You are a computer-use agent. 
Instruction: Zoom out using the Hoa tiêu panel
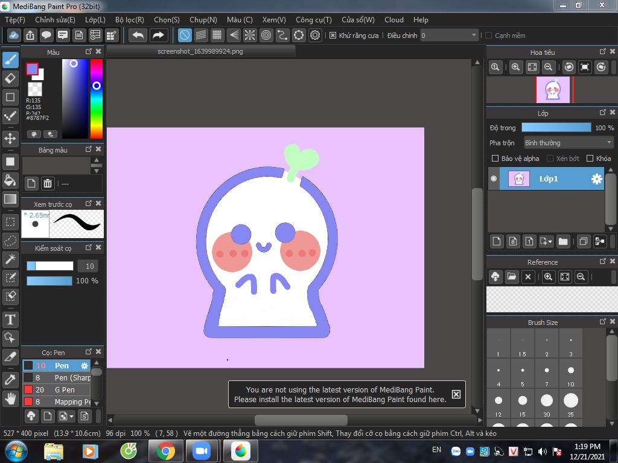[x=548, y=67]
